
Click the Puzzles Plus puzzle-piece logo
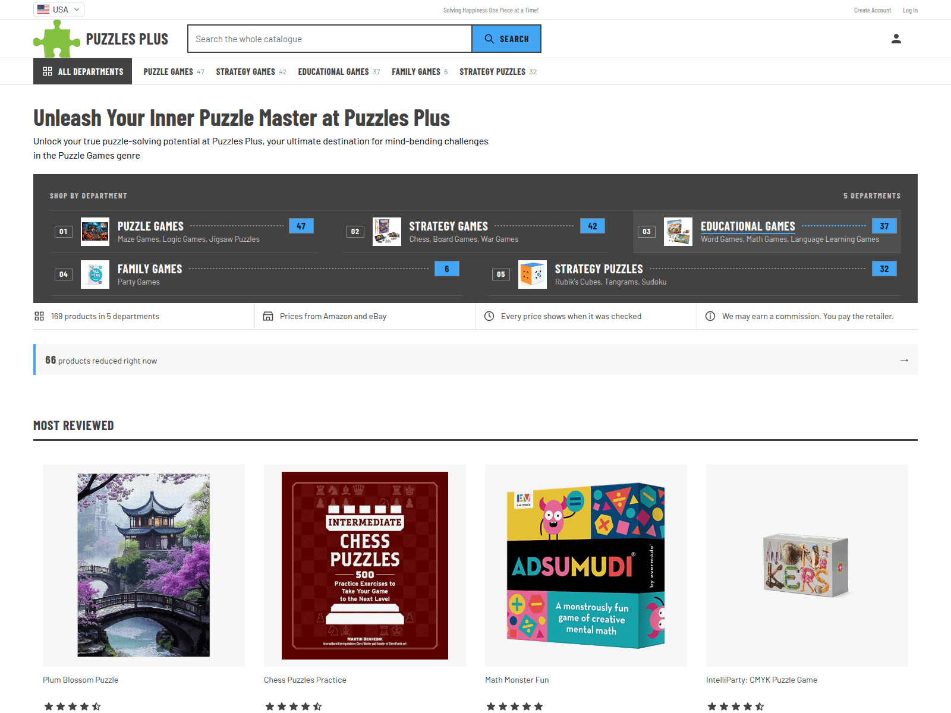pos(56,39)
